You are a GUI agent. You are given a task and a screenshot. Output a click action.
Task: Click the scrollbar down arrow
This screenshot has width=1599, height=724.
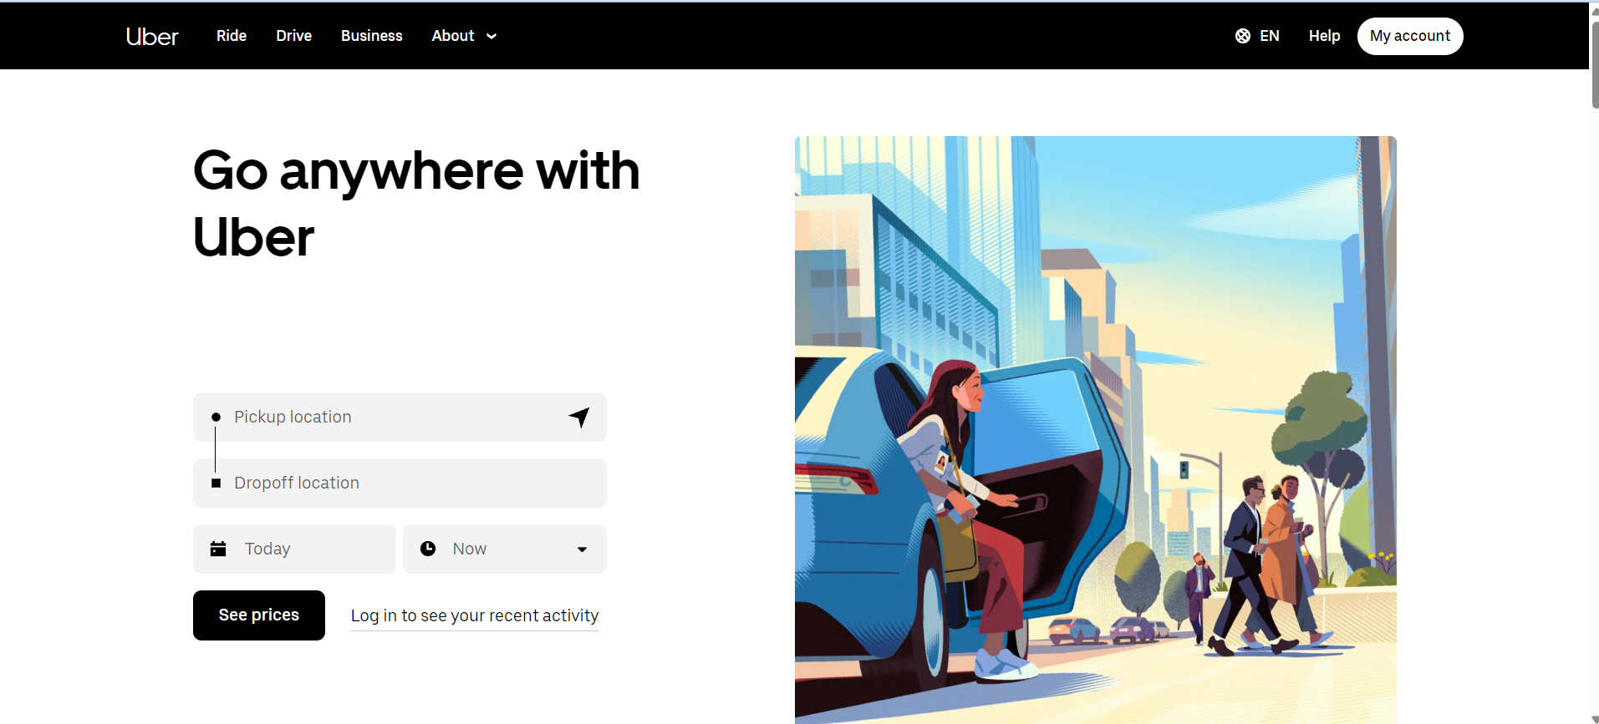tap(1595, 719)
